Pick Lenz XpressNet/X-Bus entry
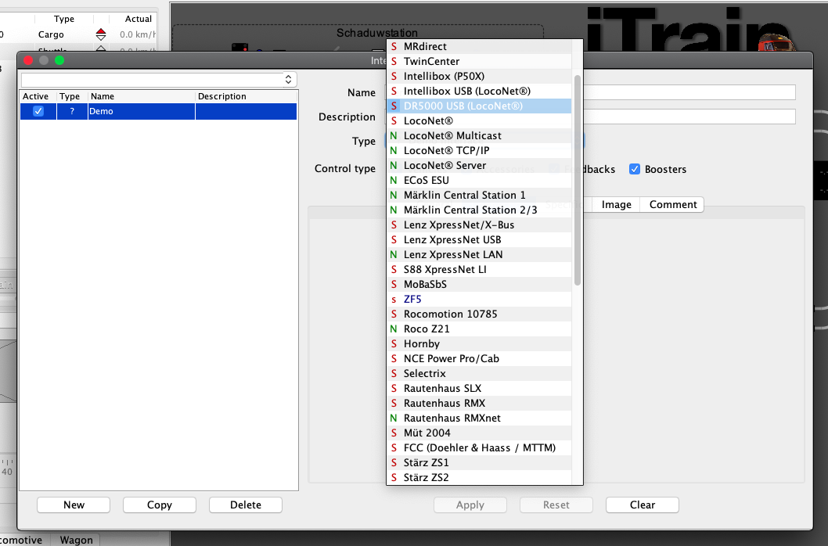828x546 pixels. pos(479,225)
